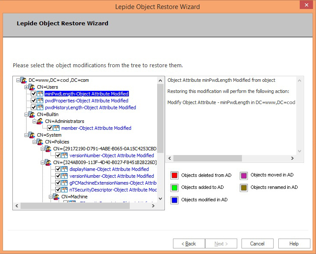Click the container icon next to CN=Machine
This screenshot has height=254, width=316.
[x=56, y=197]
